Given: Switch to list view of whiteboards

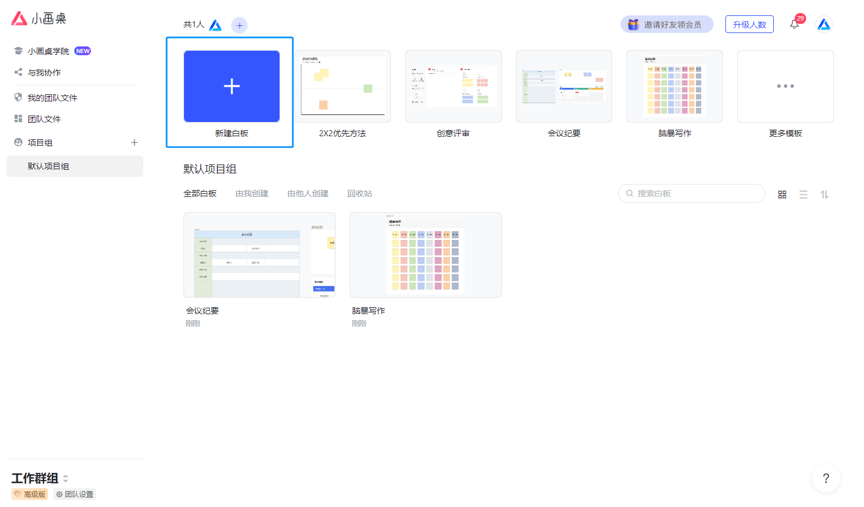Looking at the screenshot, I should pos(803,195).
